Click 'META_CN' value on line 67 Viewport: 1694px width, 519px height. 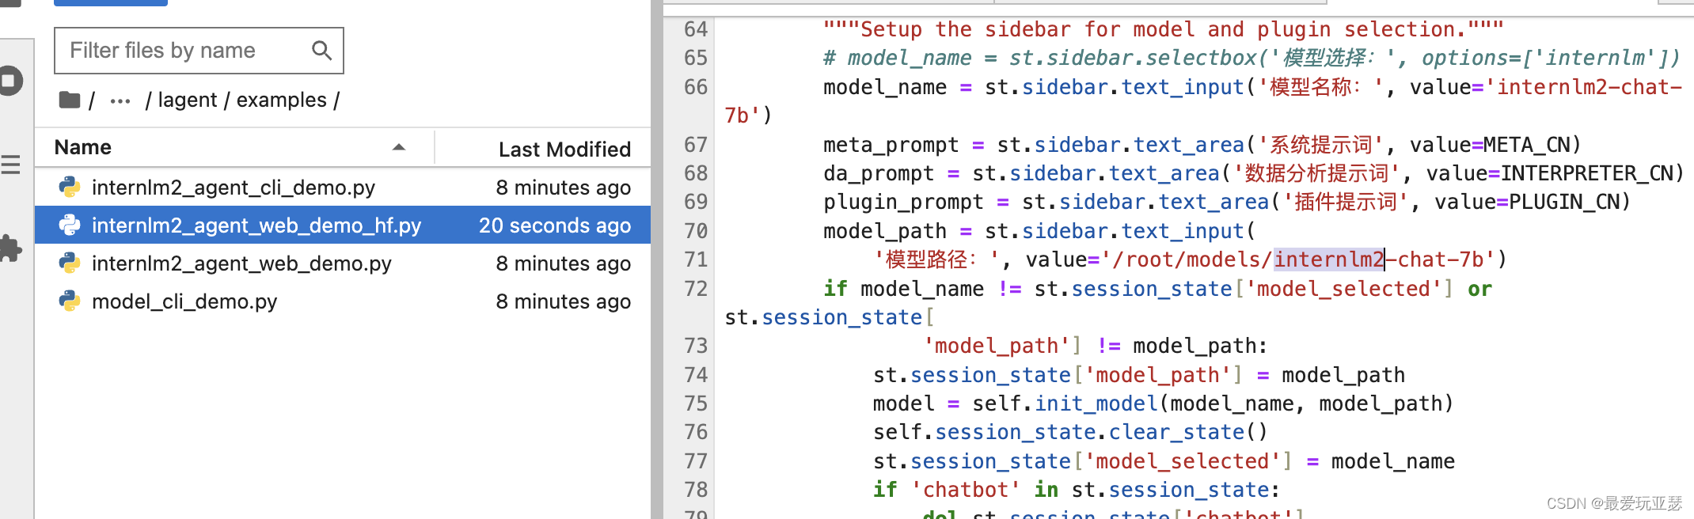pyautogui.click(x=1525, y=145)
